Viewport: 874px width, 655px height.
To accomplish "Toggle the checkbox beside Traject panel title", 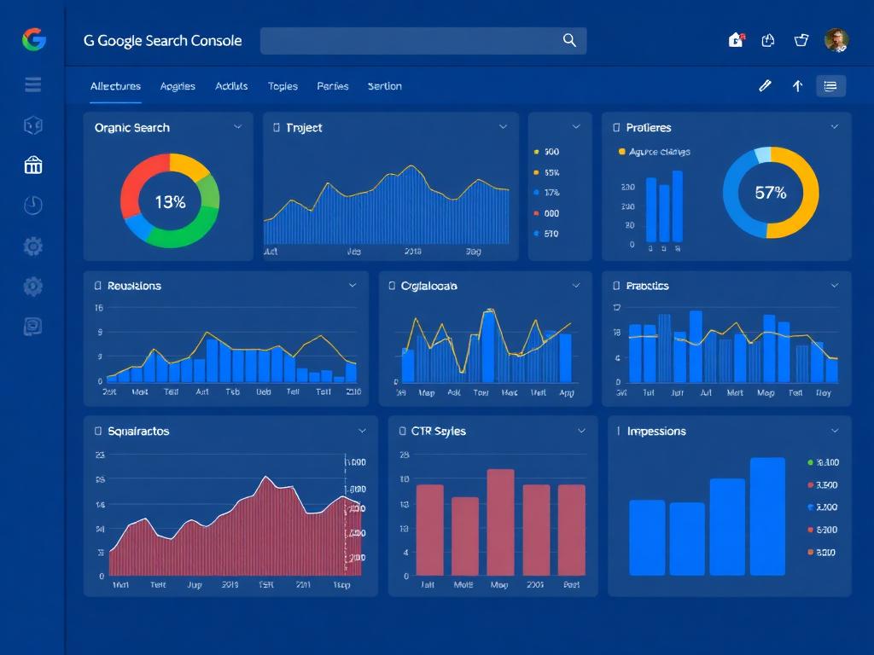I will (x=277, y=128).
